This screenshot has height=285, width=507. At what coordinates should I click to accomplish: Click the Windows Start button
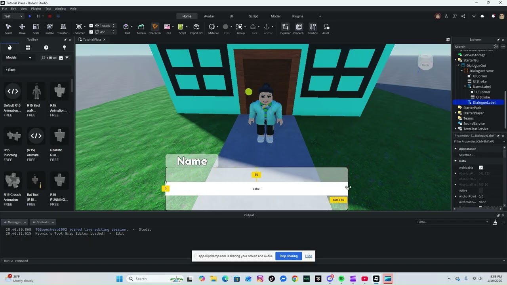[119, 279]
